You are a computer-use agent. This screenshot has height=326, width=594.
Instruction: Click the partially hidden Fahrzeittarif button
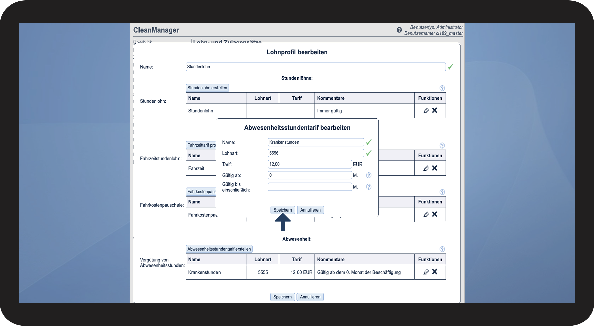201,145
